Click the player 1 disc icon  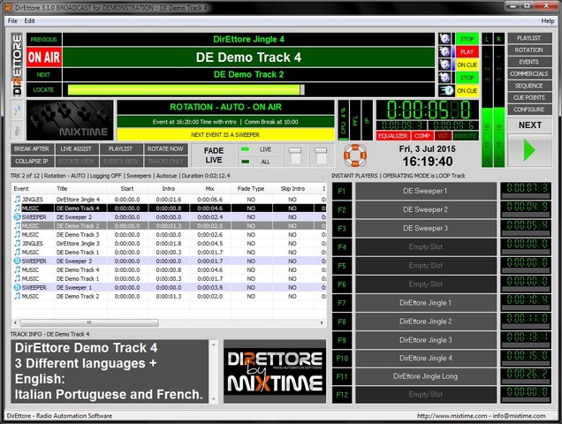point(444,39)
